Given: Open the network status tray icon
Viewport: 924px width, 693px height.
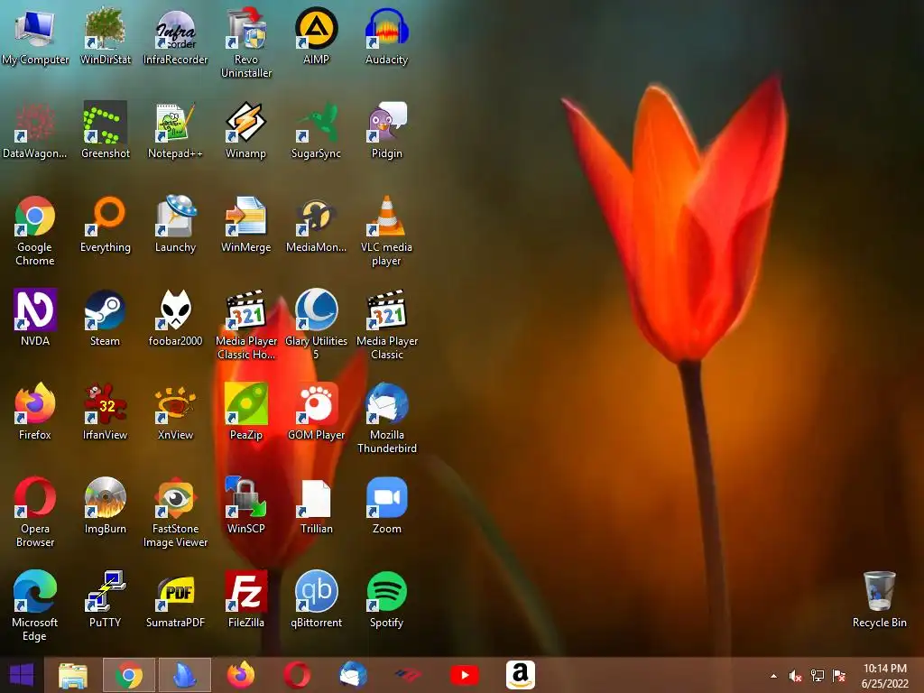Looking at the screenshot, I should tap(818, 676).
